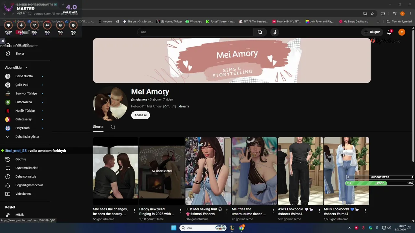The height and width of the screenshot is (233, 415).
Task: Show more bookmarks with the overflow chevron
Action: tap(378, 22)
